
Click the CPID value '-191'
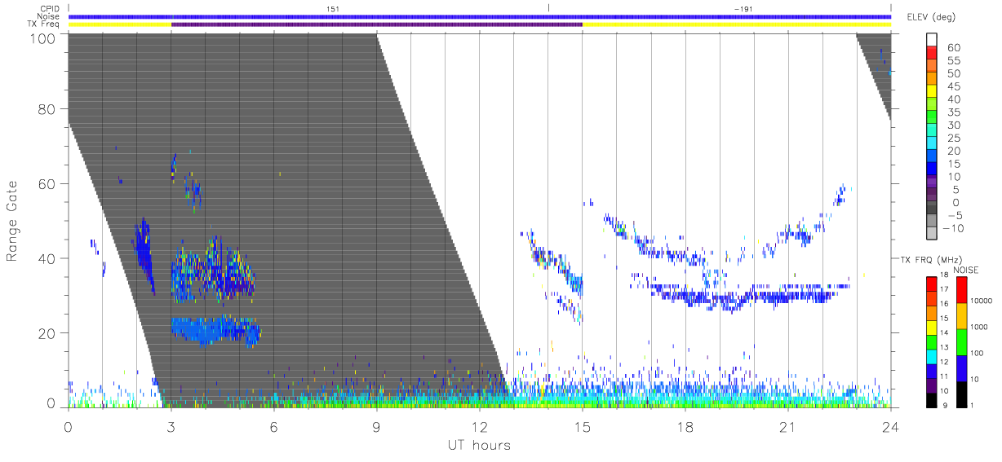[743, 8]
